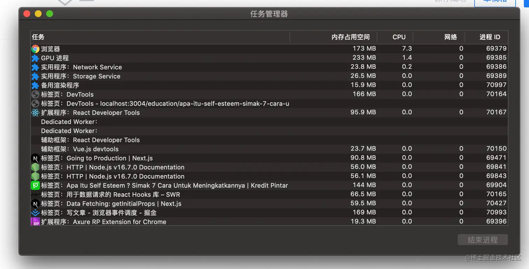Select Apa Itu Self Esteem tab row
529x269 pixels.
click(x=269, y=185)
